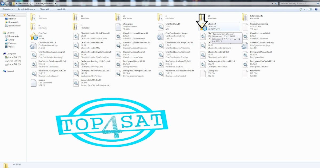Select the DevExpress.XtraGrid.v19.2.dll file name
Screen dimensions: 320x168
coord(263,61)
